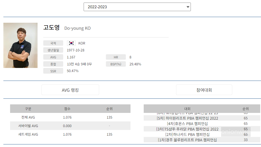Click the 전체 AVG row label
The image size is (261, 147).
coord(28,117)
